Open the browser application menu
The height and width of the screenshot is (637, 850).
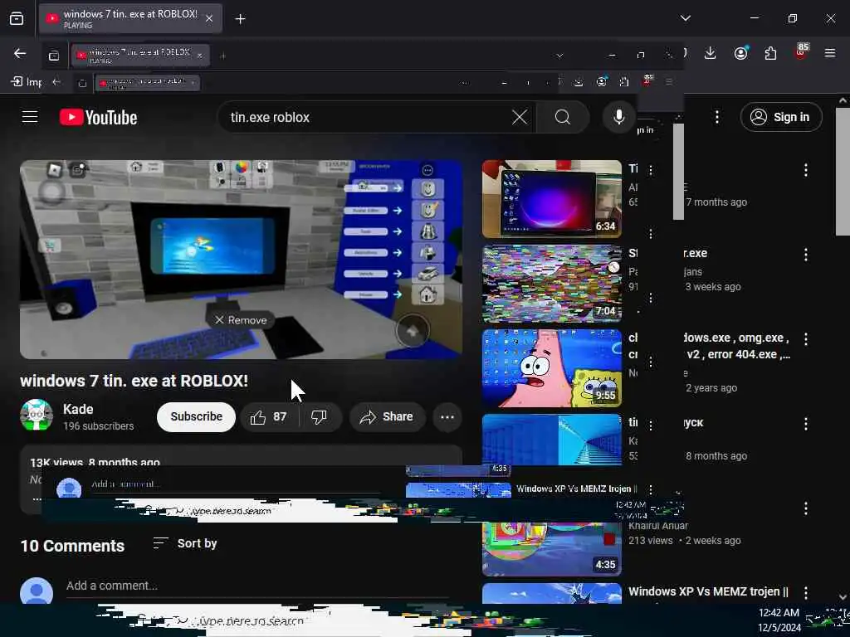[x=830, y=53]
